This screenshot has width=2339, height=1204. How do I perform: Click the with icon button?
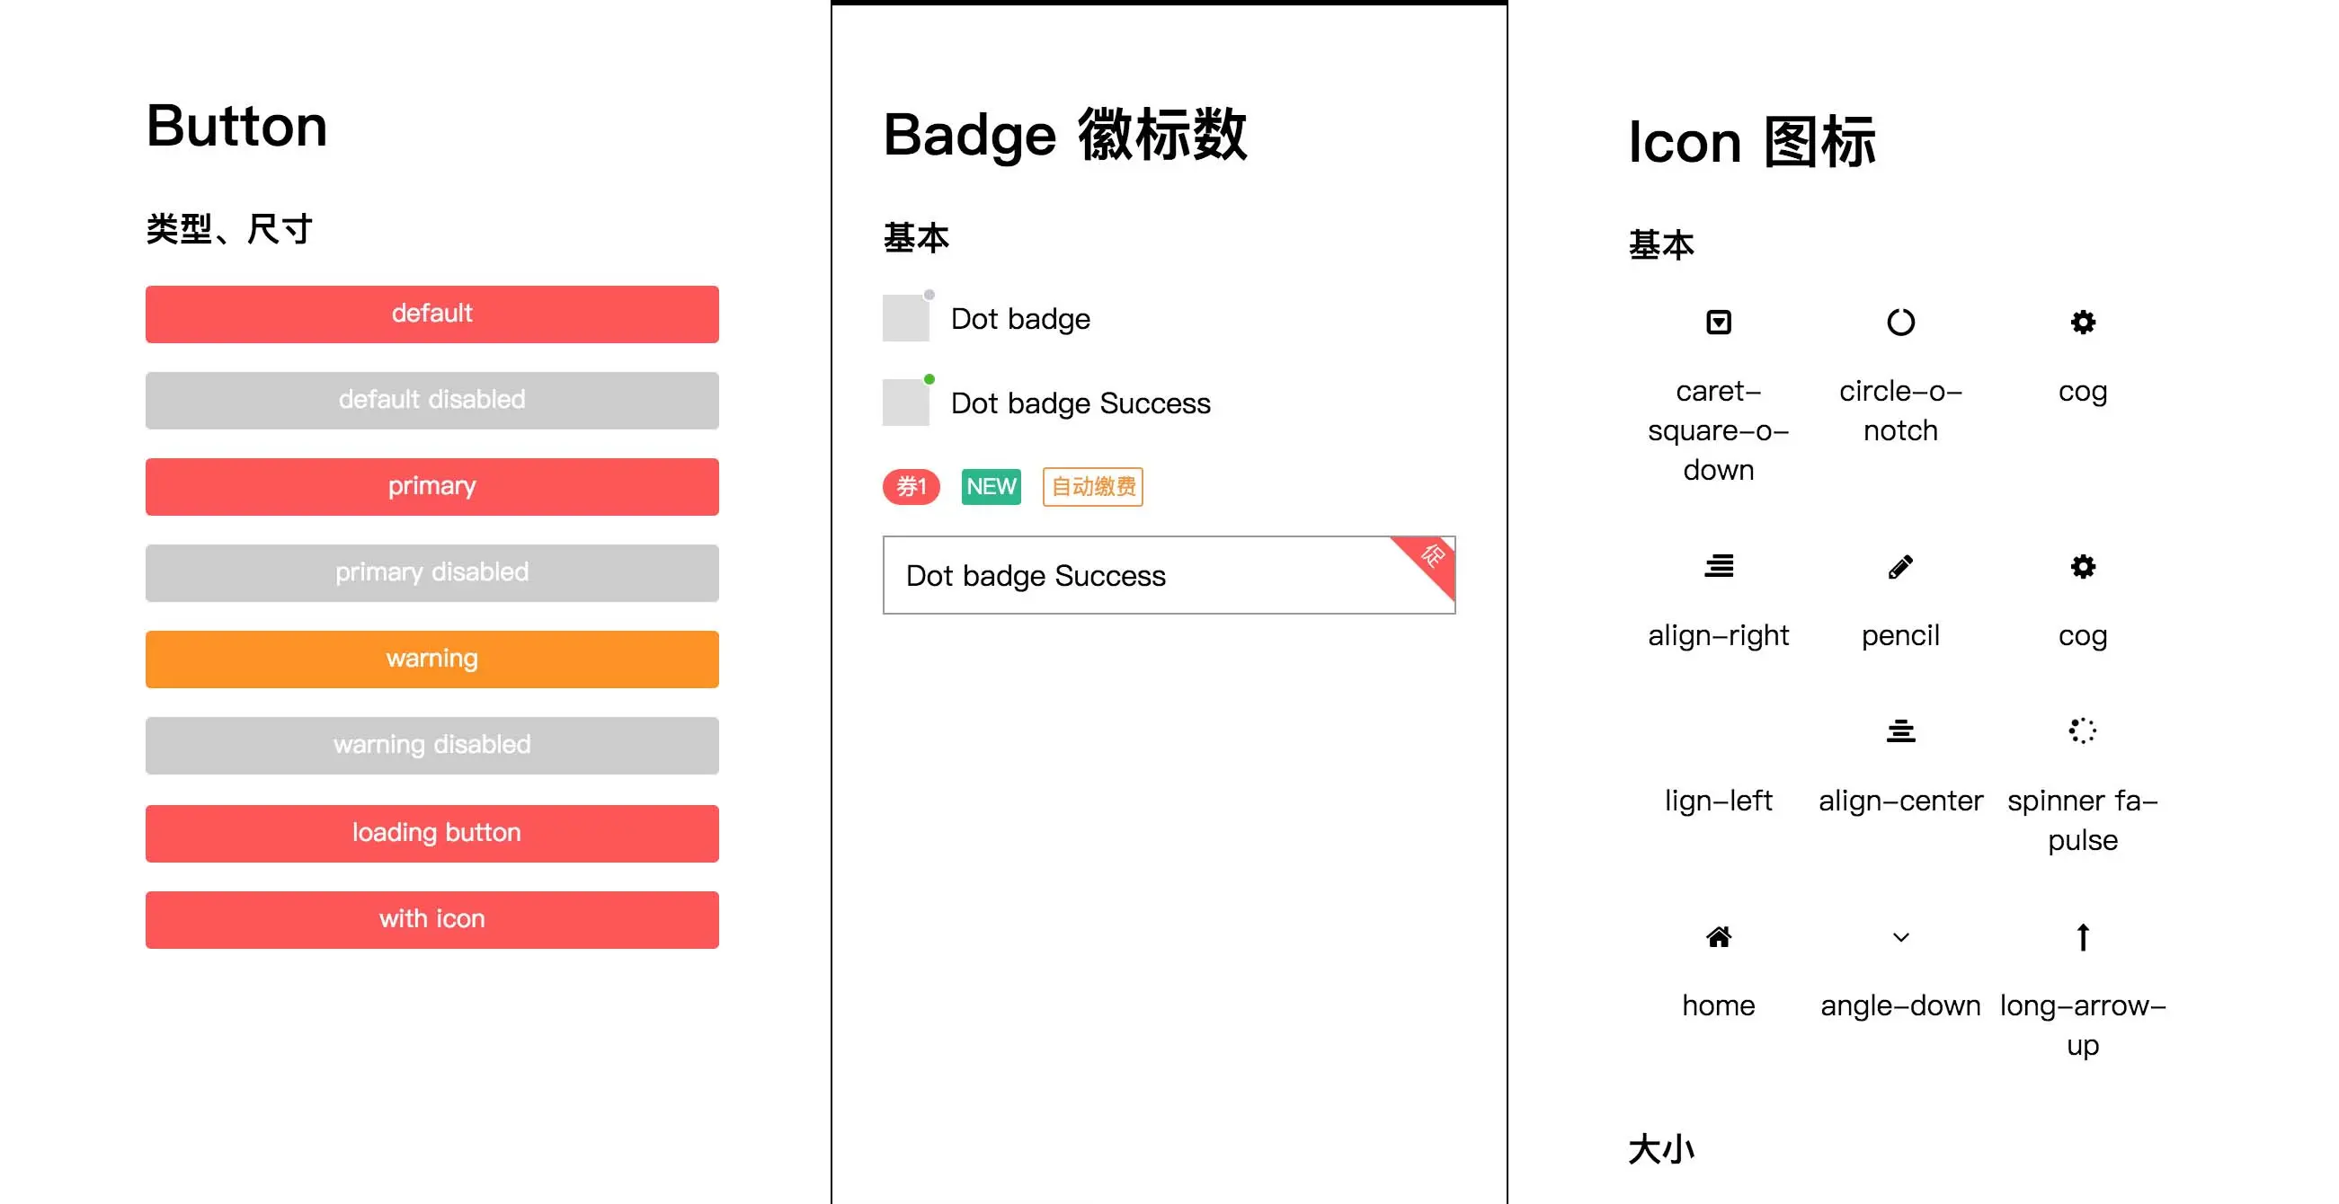point(432,919)
